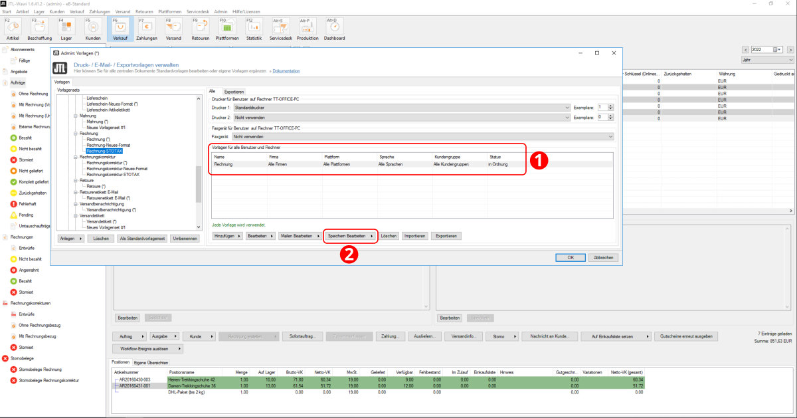Open the Artikel toolbar icon
The image size is (797, 418).
[x=13, y=28]
